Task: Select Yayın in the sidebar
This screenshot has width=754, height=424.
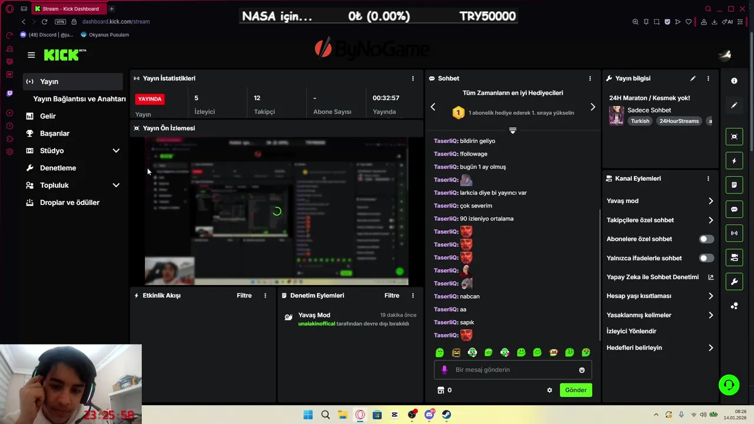Action: point(72,82)
